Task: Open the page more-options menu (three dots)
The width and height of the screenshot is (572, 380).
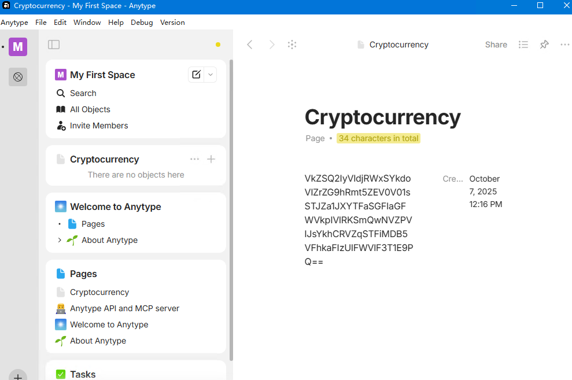Action: (564, 45)
